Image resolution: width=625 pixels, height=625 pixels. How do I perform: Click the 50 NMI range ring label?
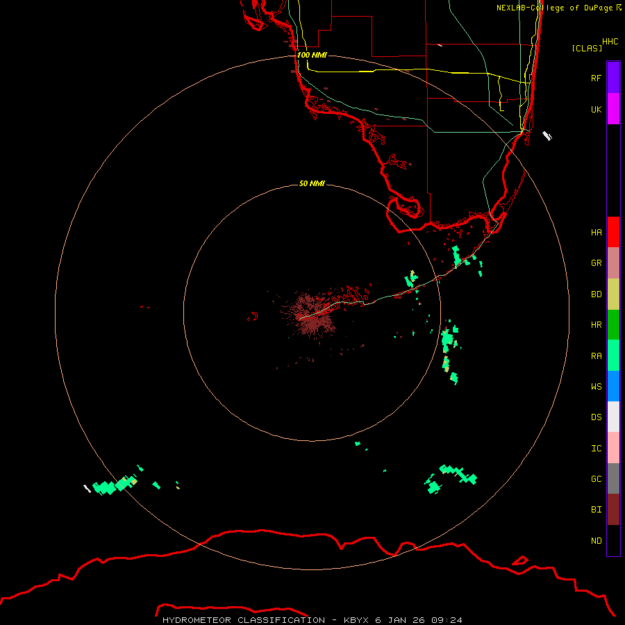312,183
